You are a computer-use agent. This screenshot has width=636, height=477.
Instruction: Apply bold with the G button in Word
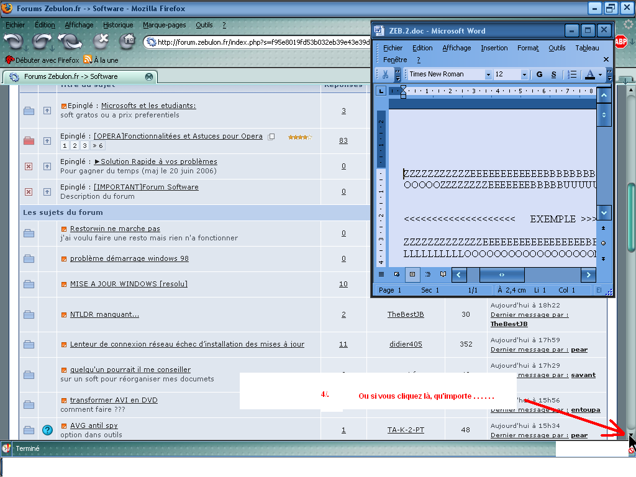[539, 75]
